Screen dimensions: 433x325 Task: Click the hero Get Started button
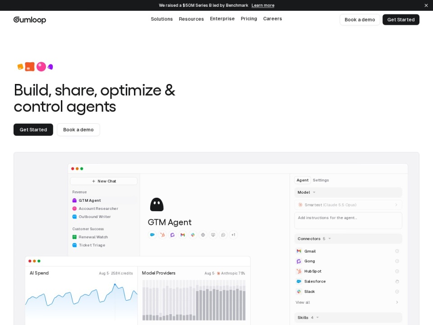[x=33, y=130]
